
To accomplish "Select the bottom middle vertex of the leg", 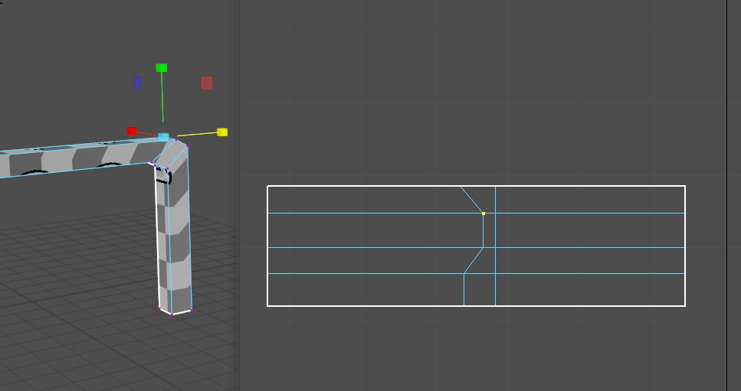I will 172,314.
